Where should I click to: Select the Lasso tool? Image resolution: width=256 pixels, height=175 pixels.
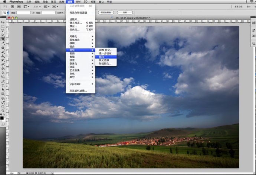3,31
